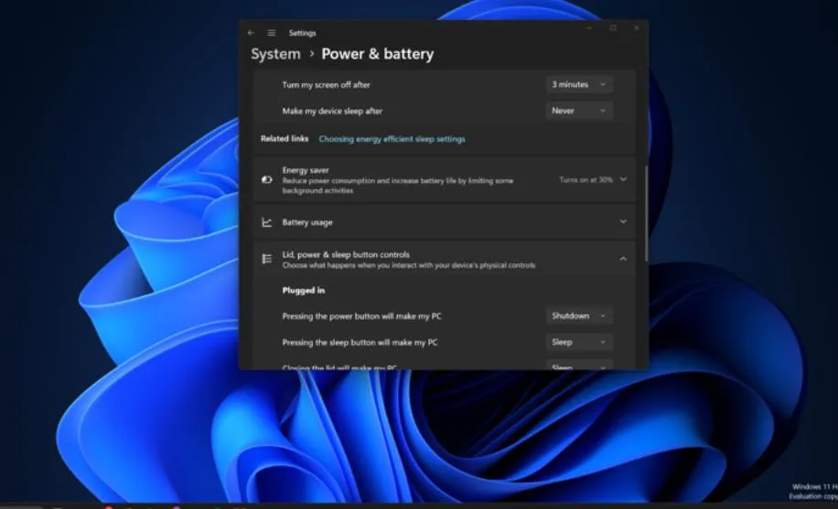Click the Energy saver leaf icon
This screenshot has height=509, width=838.
[x=266, y=180]
